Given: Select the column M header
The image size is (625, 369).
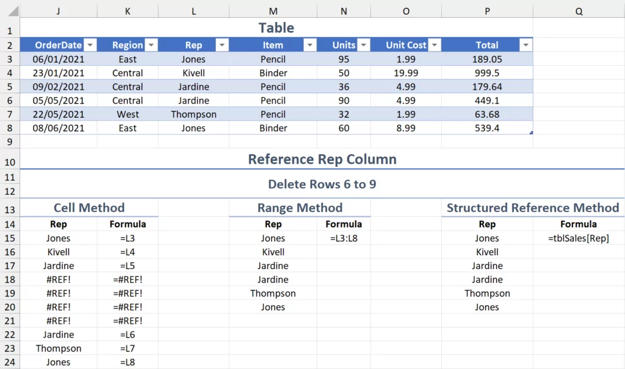Looking at the screenshot, I should point(273,11).
